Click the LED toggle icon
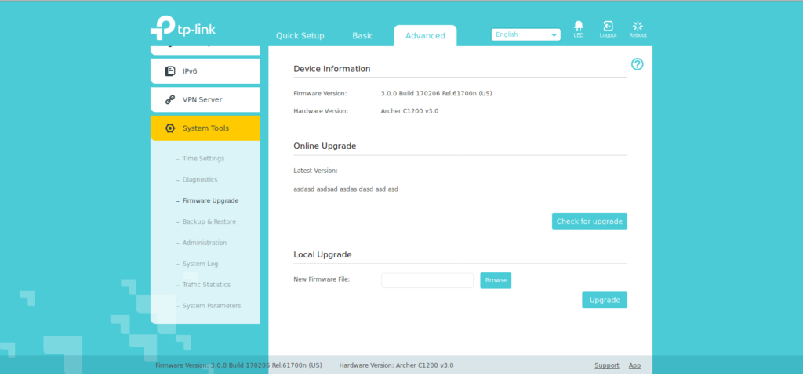Screen dimensions: 803x374 (x=578, y=27)
